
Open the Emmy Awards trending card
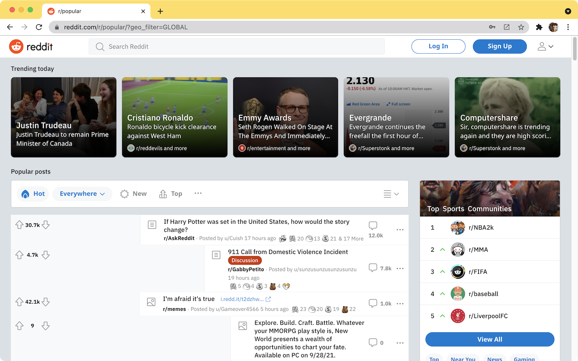tap(285, 117)
